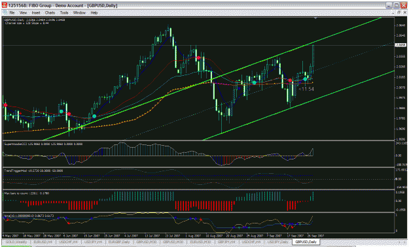This screenshot has height=247, width=409.
Task: Click the TrendTriggerMod indicator label
Action: pos(33,171)
